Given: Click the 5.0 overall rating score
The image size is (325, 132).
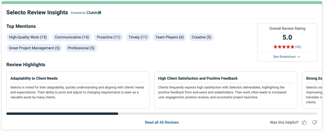Looking at the screenshot, I should click(287, 37).
